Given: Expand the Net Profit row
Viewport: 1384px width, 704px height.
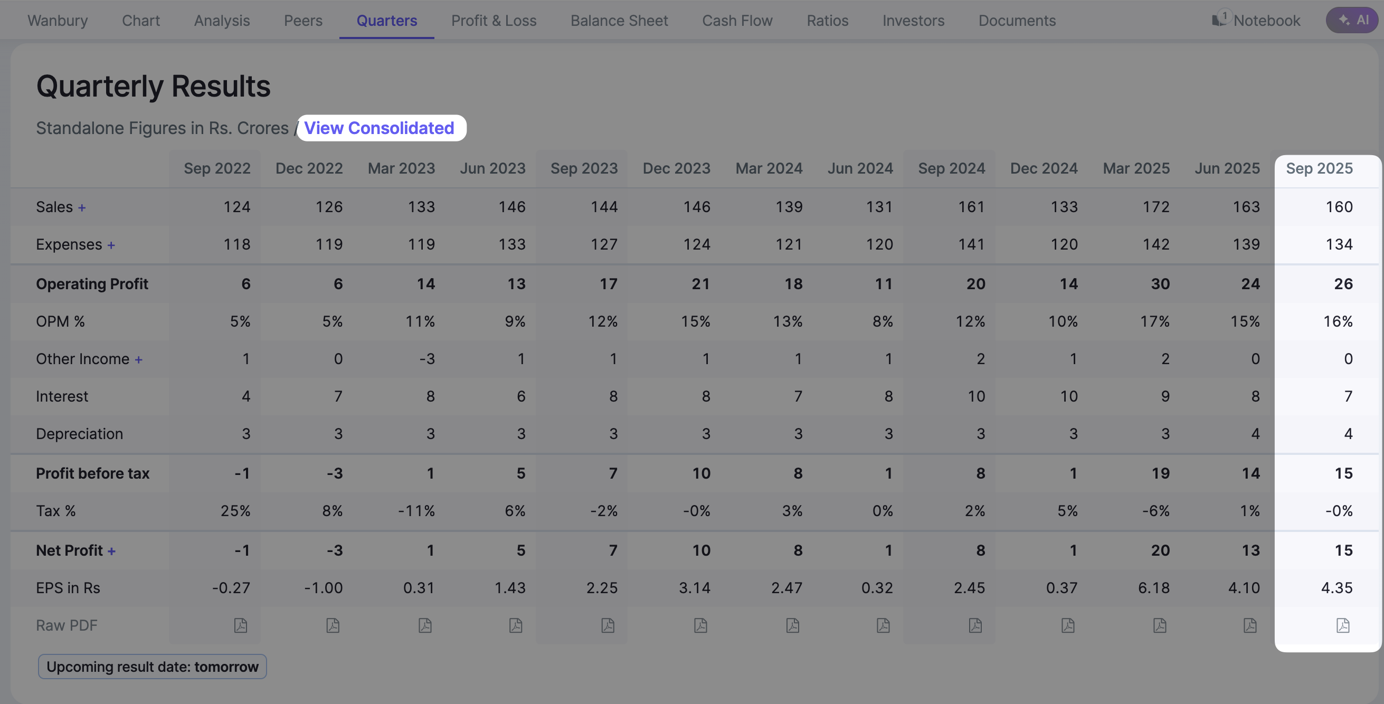Looking at the screenshot, I should [x=112, y=551].
